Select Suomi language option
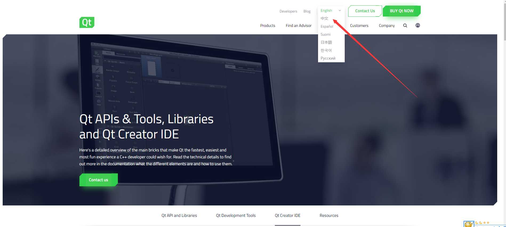 [326, 34]
